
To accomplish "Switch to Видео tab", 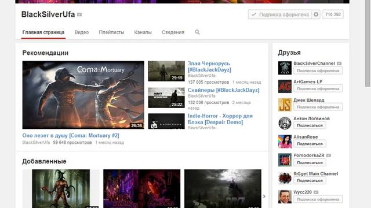I will click(82, 32).
